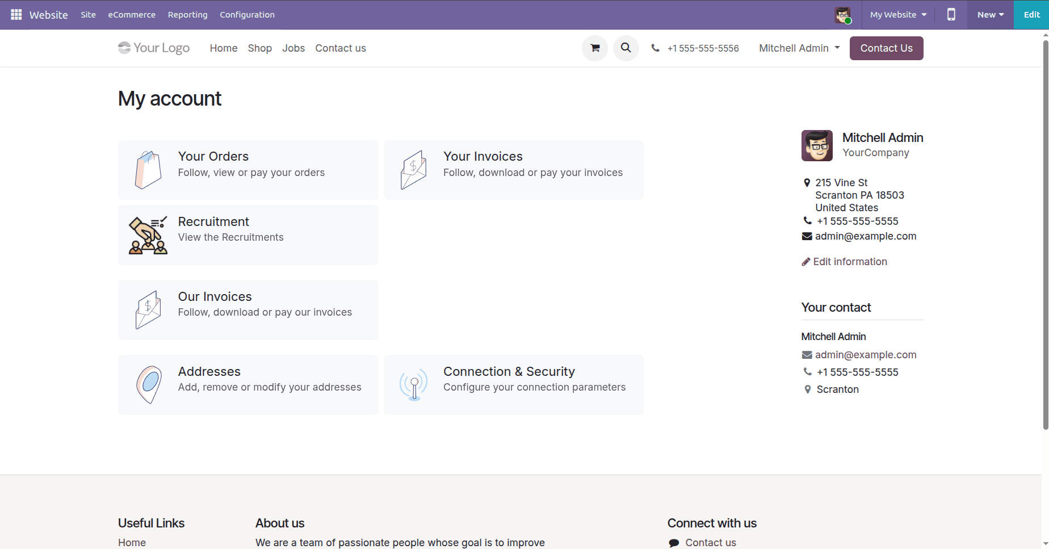Select the Recruitment icon
Viewport: 1049px width, 549px height.
(x=148, y=234)
